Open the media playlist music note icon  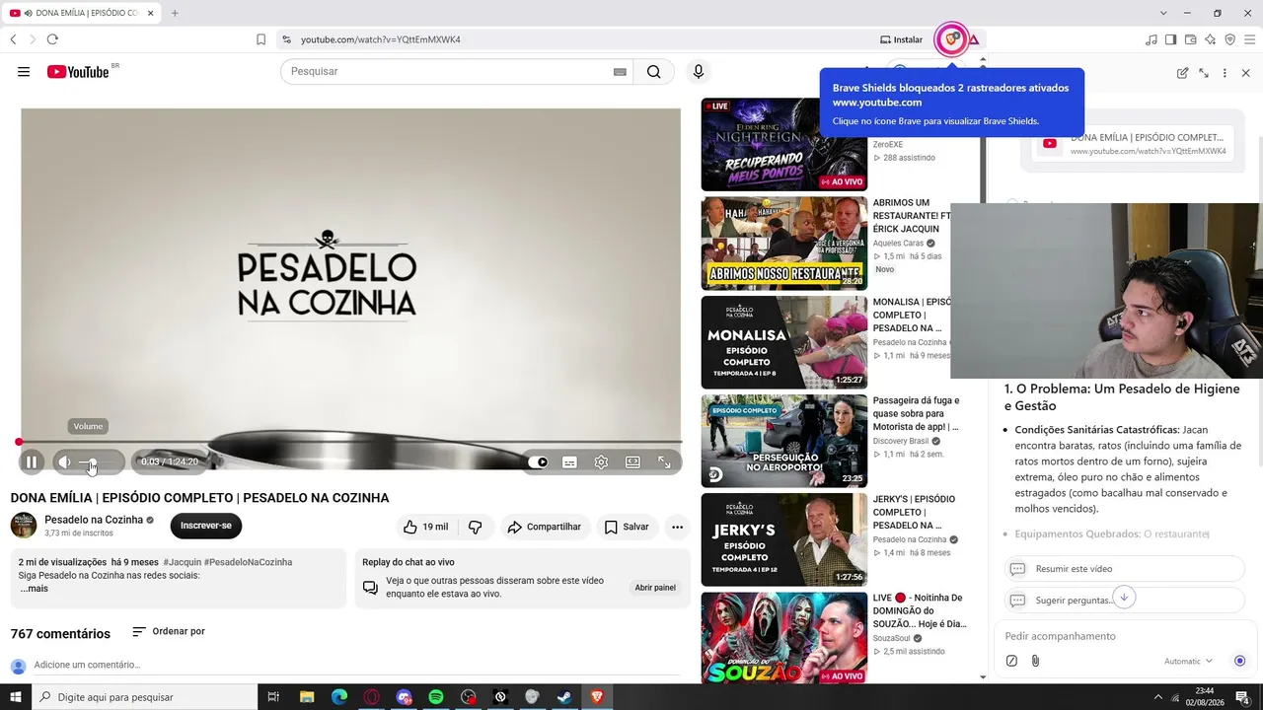click(1151, 39)
